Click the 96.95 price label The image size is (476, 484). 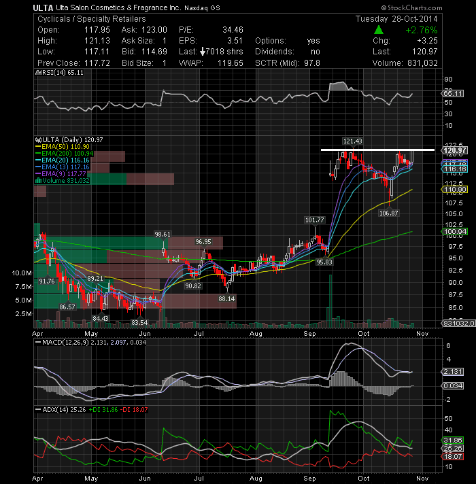(x=203, y=242)
